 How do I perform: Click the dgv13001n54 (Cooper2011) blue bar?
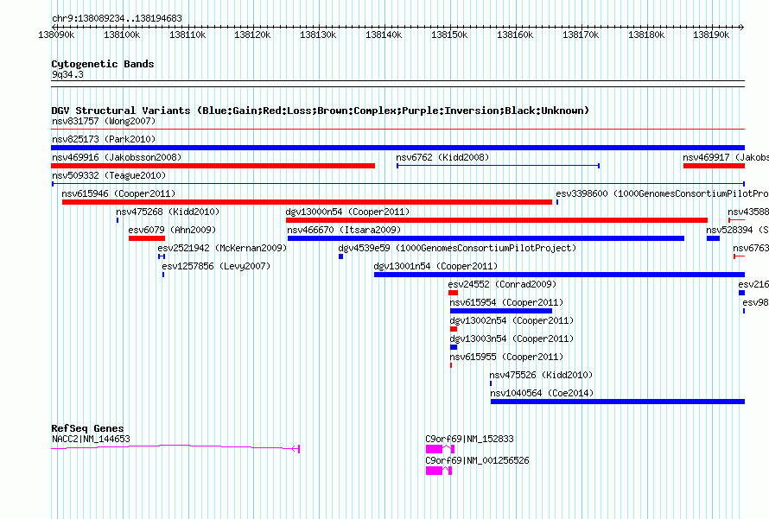pos(559,275)
